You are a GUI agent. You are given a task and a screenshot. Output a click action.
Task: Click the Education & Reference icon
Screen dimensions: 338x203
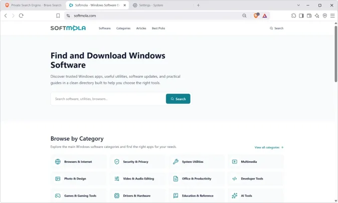click(x=176, y=195)
